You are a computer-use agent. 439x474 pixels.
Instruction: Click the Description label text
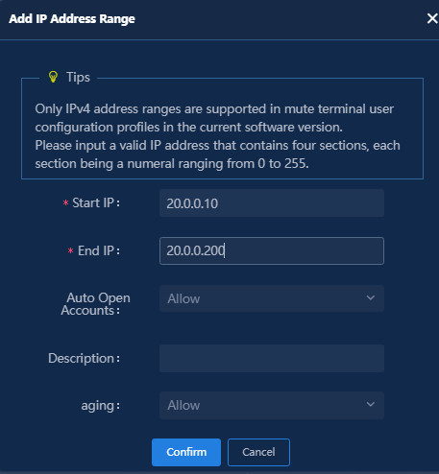[x=84, y=358]
